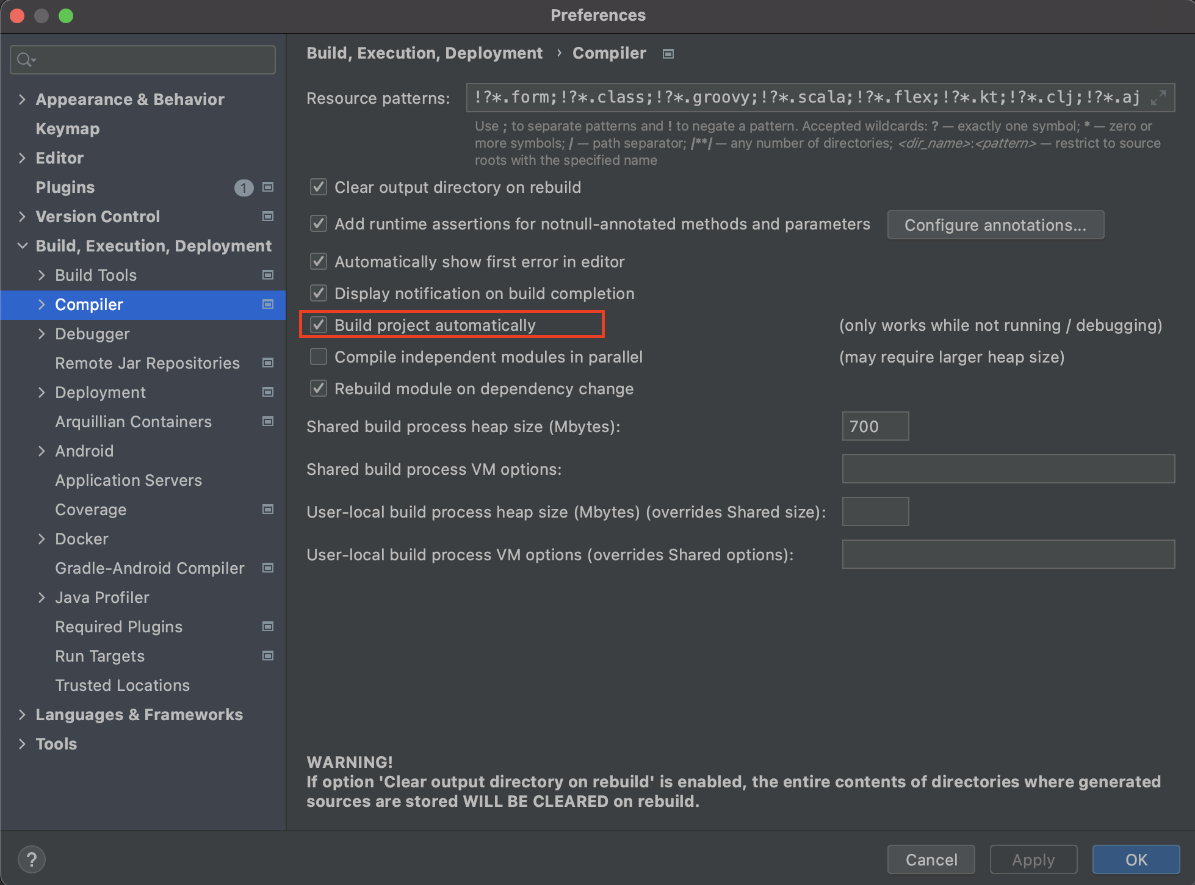Click project settings icon beside Run Targets
The width and height of the screenshot is (1195, 885).
tap(267, 656)
